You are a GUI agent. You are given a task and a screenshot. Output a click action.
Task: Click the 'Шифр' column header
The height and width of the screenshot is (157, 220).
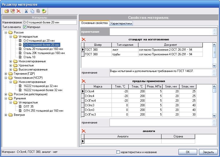[98, 45]
